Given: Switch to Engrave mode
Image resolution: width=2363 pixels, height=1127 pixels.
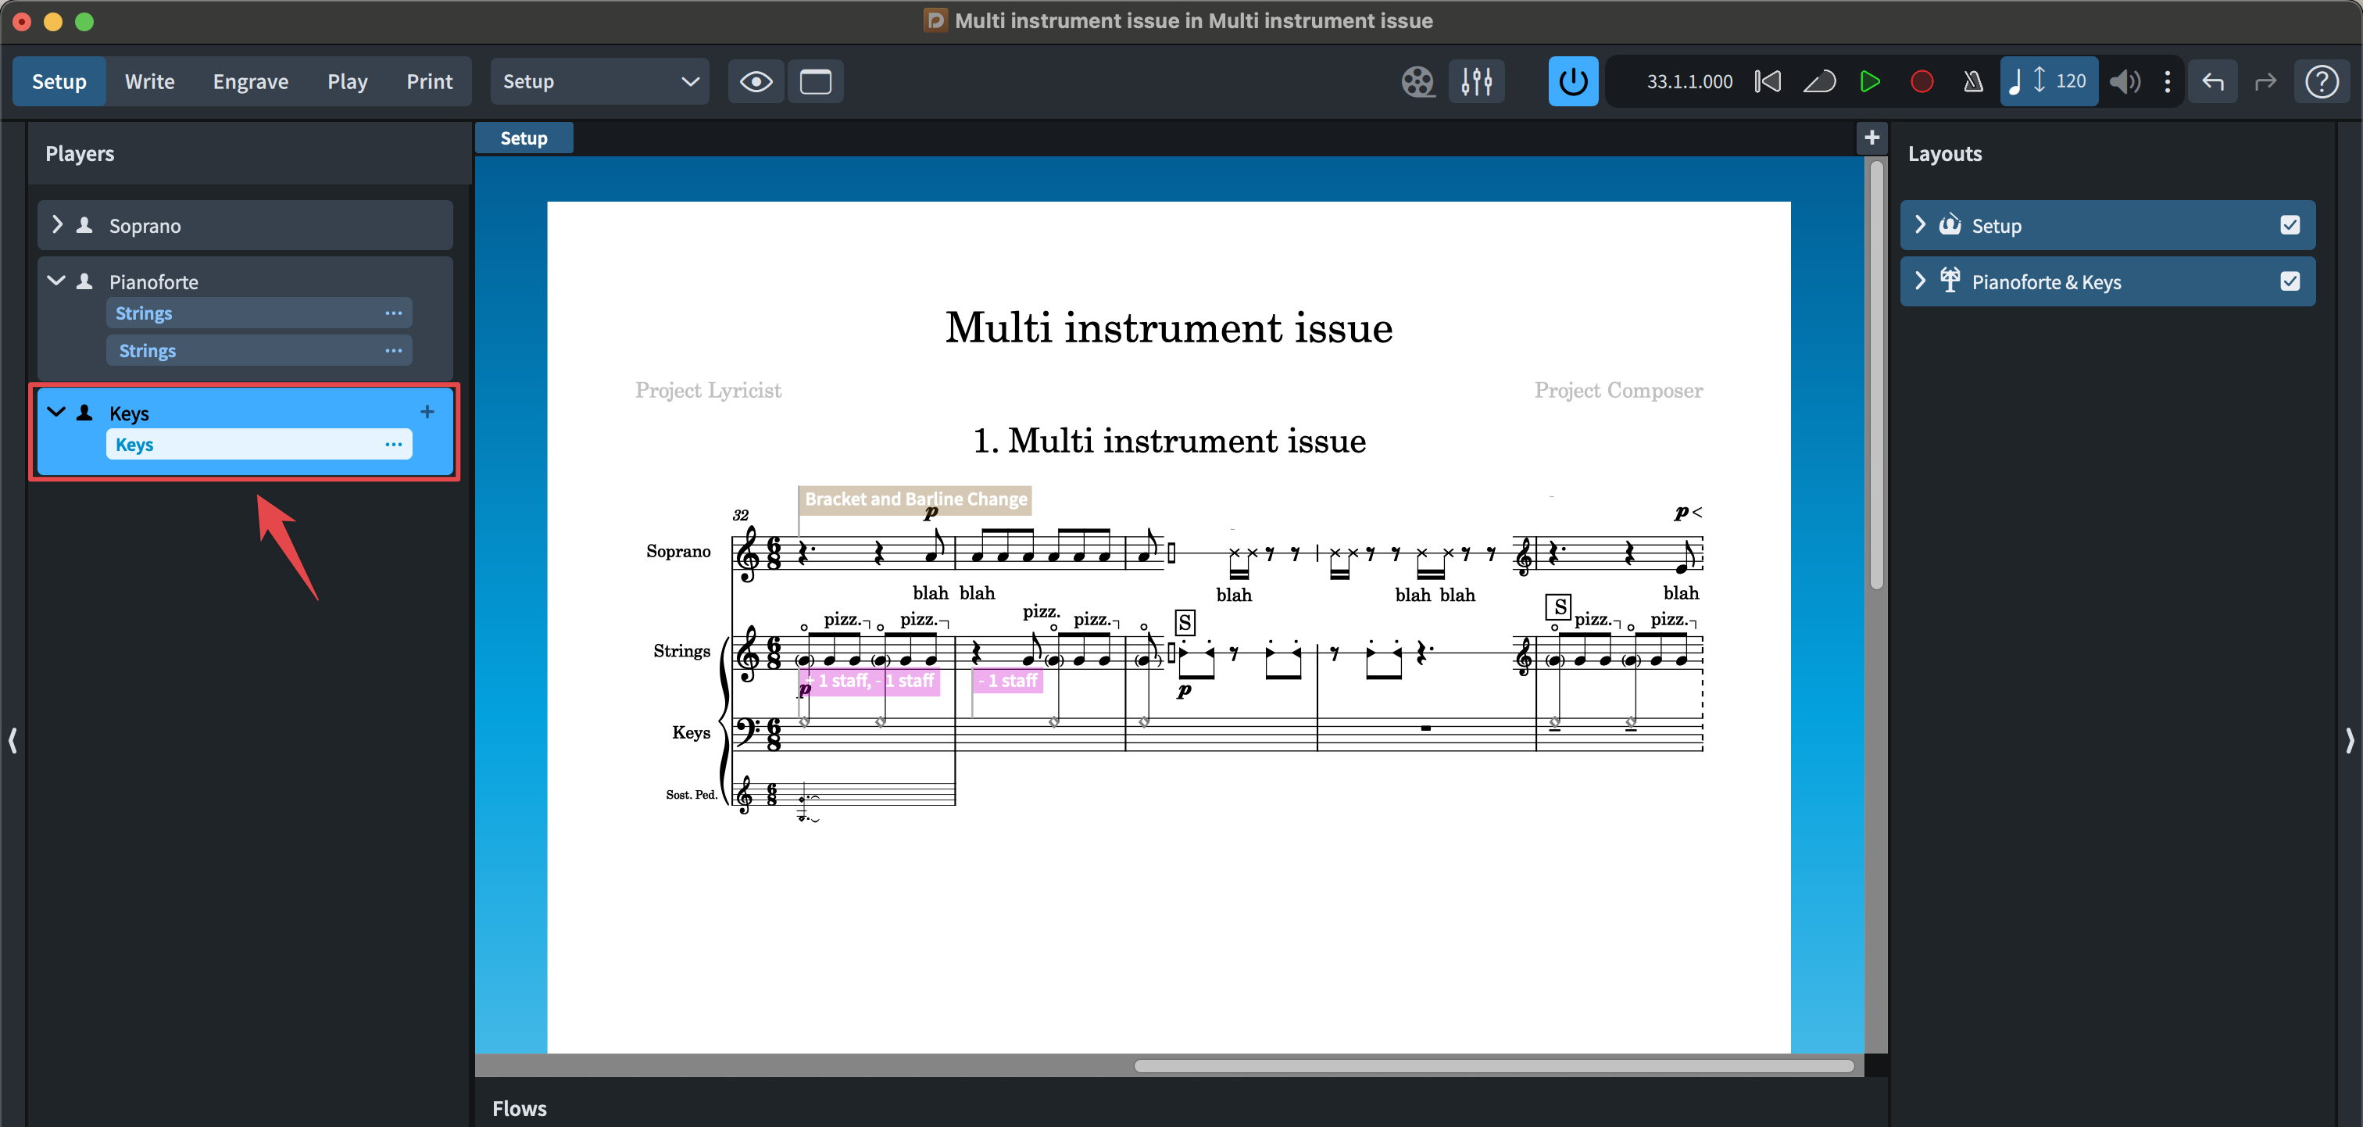Looking at the screenshot, I should tap(250, 82).
